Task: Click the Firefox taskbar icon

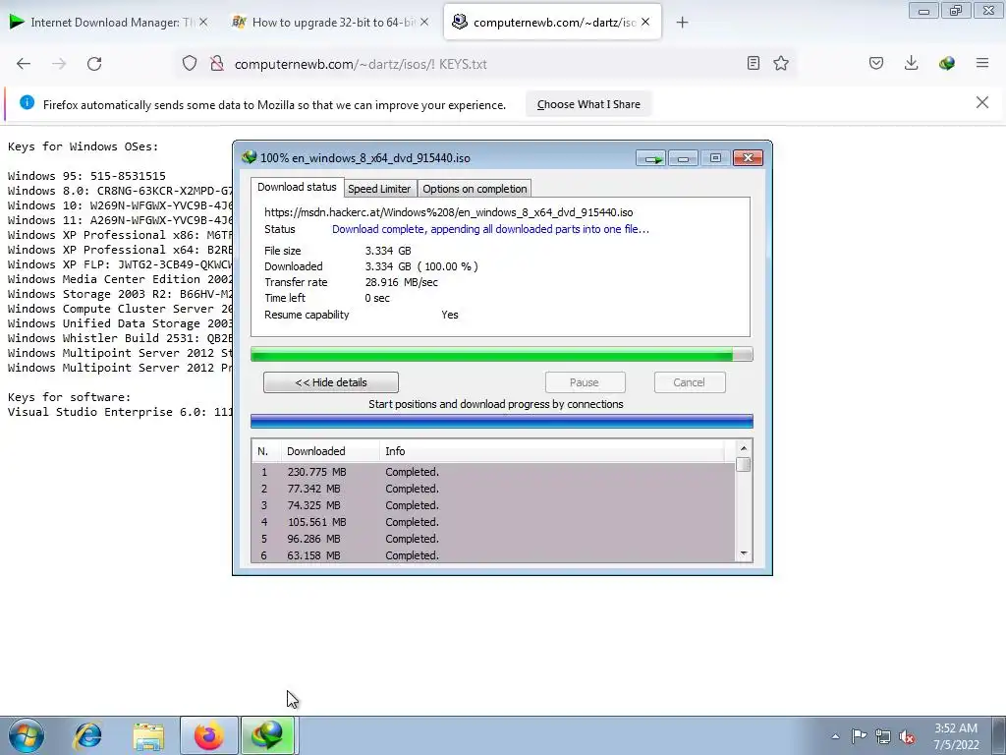Action: coord(209,735)
